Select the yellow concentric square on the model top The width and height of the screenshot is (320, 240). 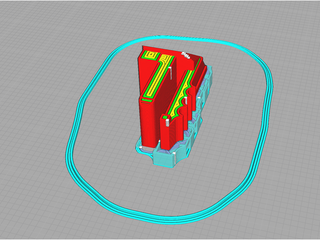151,55
